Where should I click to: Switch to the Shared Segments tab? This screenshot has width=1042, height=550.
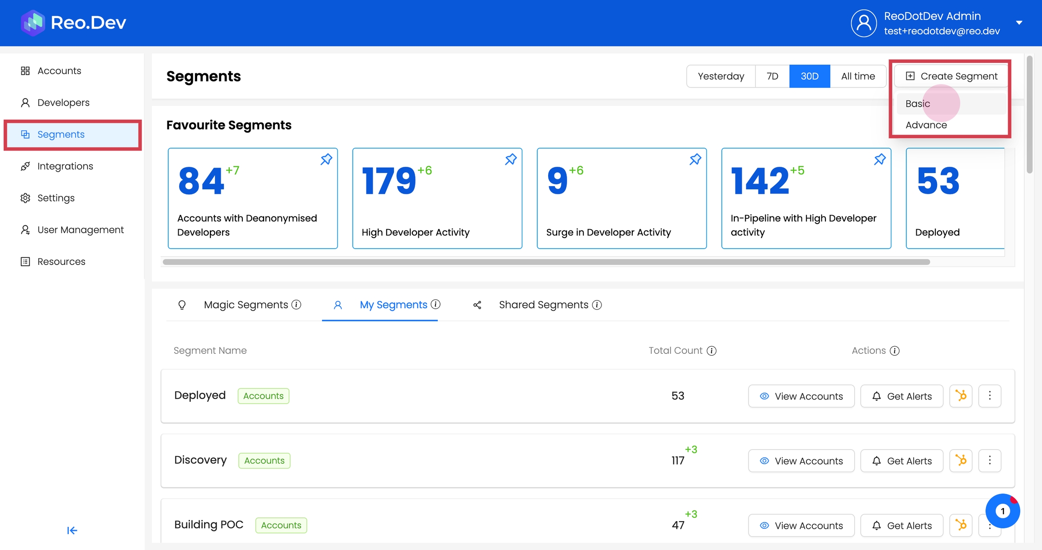click(x=543, y=305)
